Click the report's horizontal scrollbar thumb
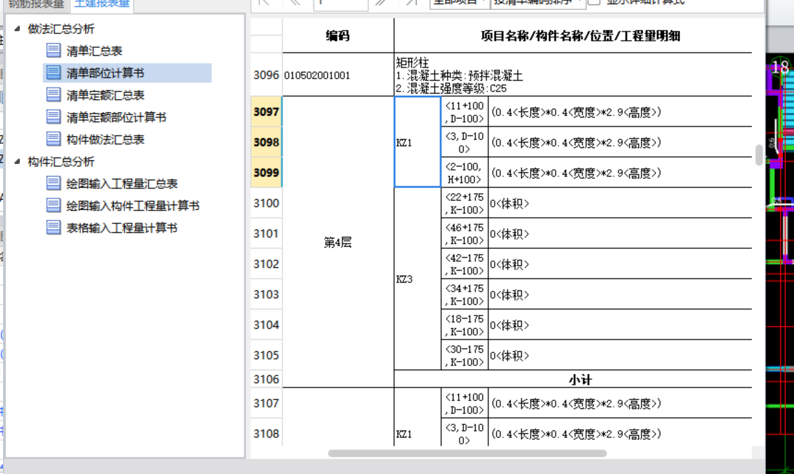 (467, 453)
